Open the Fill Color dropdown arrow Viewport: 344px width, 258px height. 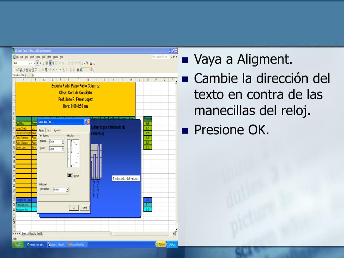pos(89,63)
